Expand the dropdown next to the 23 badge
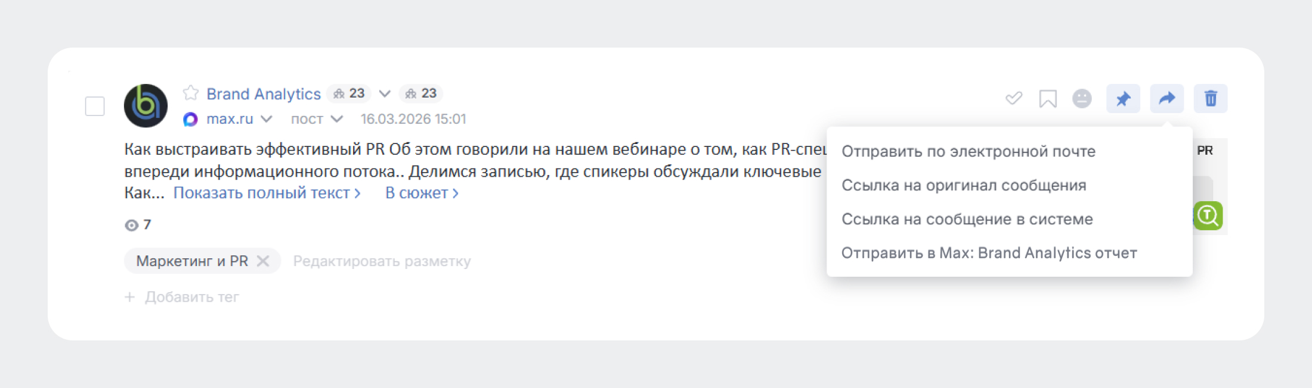This screenshot has height=388, width=1312. 384,94
